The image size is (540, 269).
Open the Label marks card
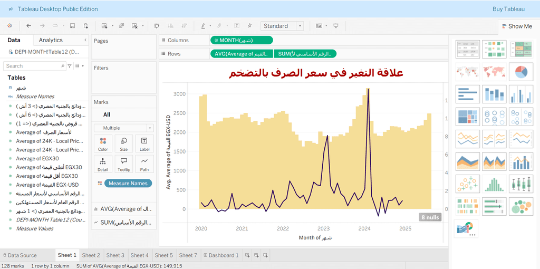(x=144, y=143)
